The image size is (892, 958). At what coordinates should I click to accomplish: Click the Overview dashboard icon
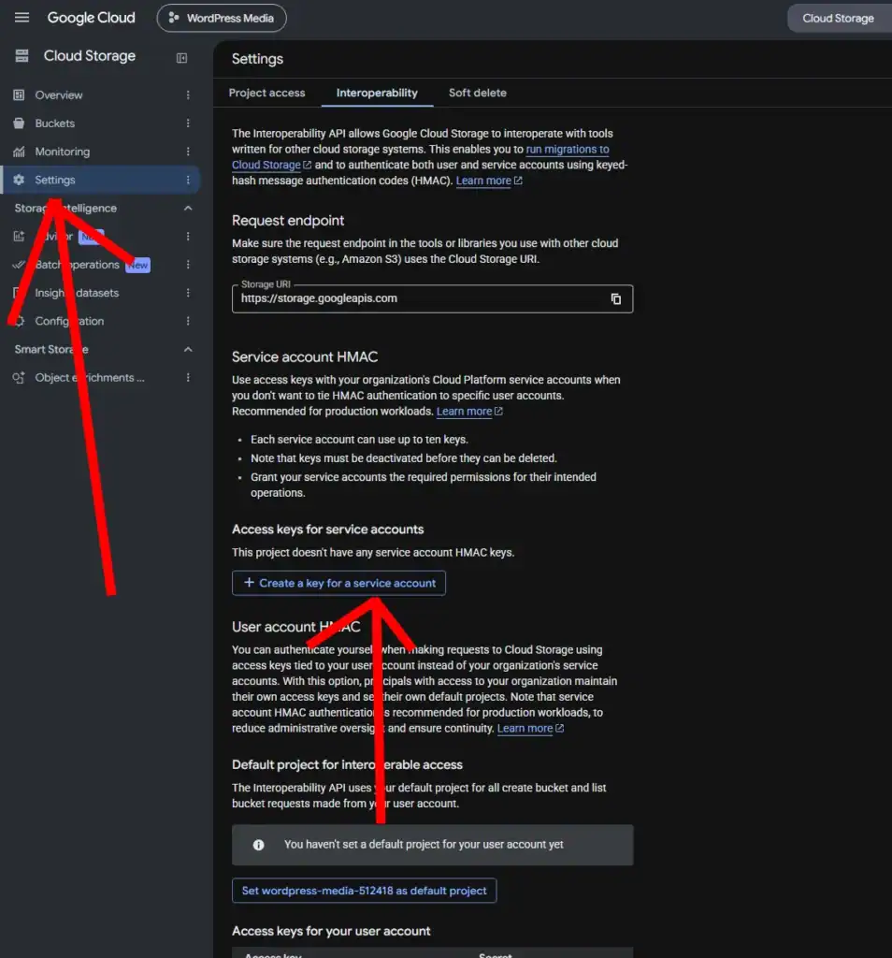point(19,94)
